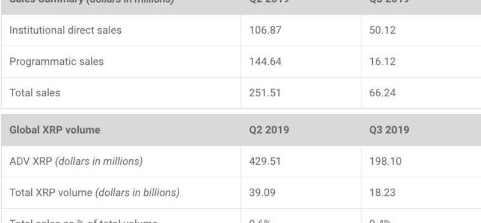481x223 pixels.
Task: Click the Global XRP volume header
Action: tap(55, 130)
